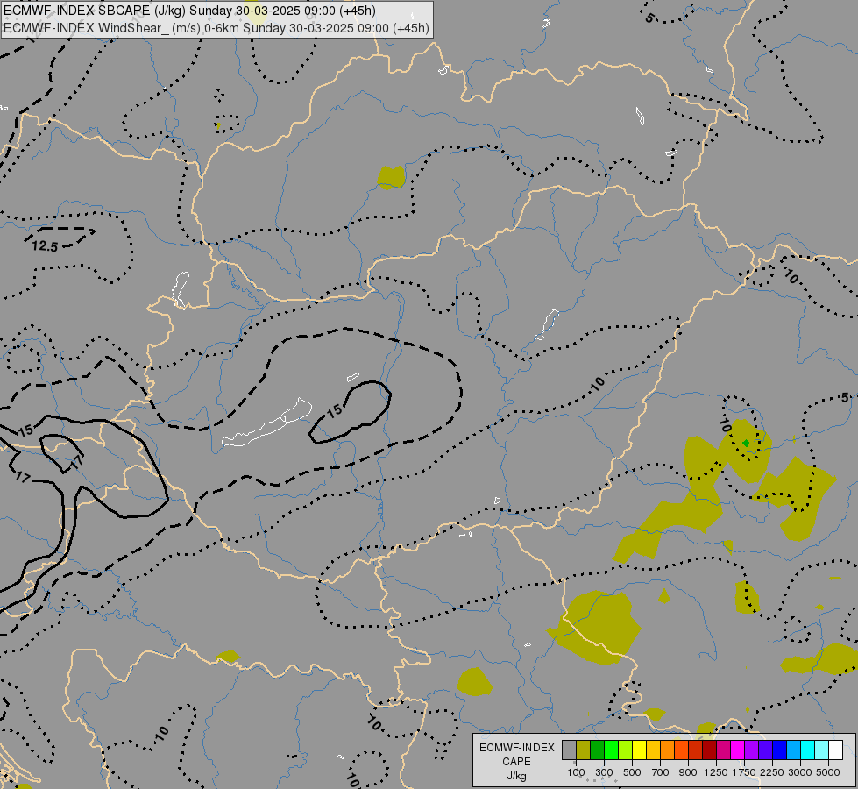Image resolution: width=858 pixels, height=789 pixels.
Task: Click the bright green legend swatch
Action: 611,750
